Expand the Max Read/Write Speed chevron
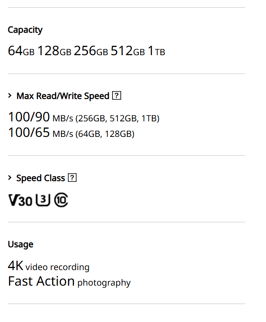The height and width of the screenshot is (322, 266). [x=10, y=96]
